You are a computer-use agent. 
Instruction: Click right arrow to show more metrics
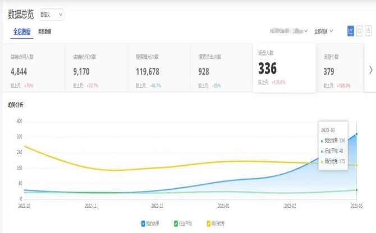tap(370, 69)
